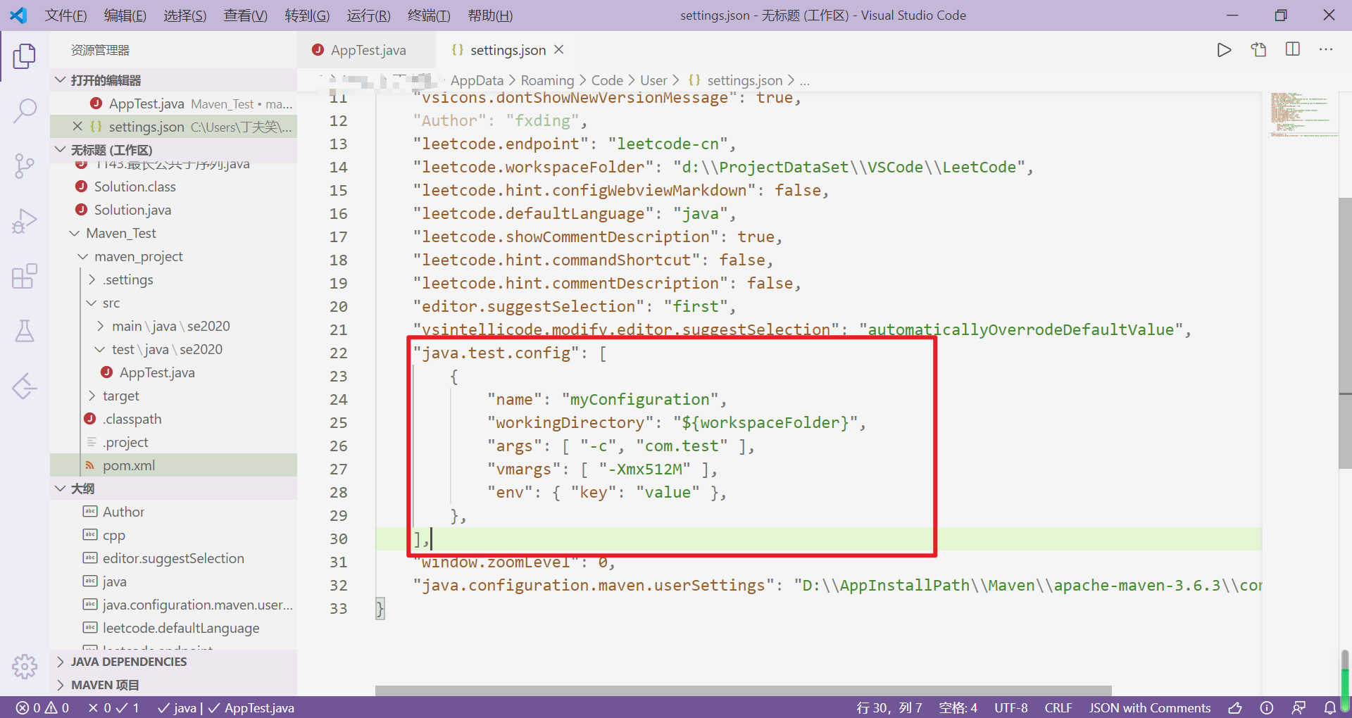Close the settings.json tab
1352x718 pixels.
point(559,50)
